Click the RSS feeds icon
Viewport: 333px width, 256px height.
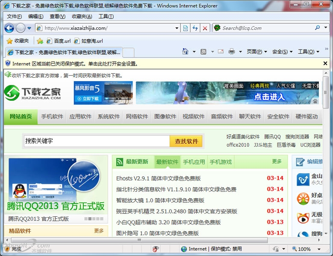tap(203, 52)
